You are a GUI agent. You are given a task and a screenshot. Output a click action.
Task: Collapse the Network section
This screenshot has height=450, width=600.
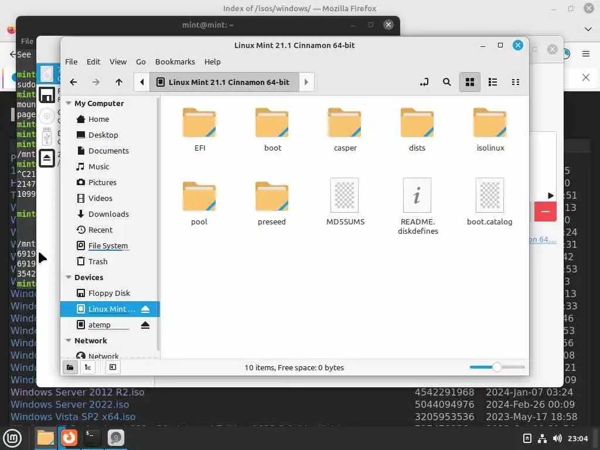point(69,340)
